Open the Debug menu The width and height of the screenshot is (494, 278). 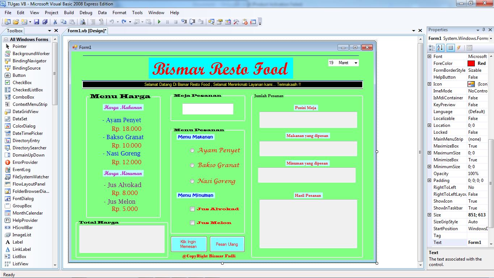coord(86,12)
